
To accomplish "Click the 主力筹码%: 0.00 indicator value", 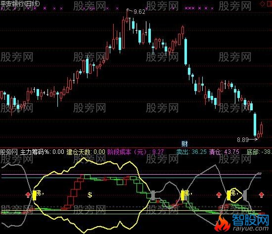I will [x=42, y=152].
